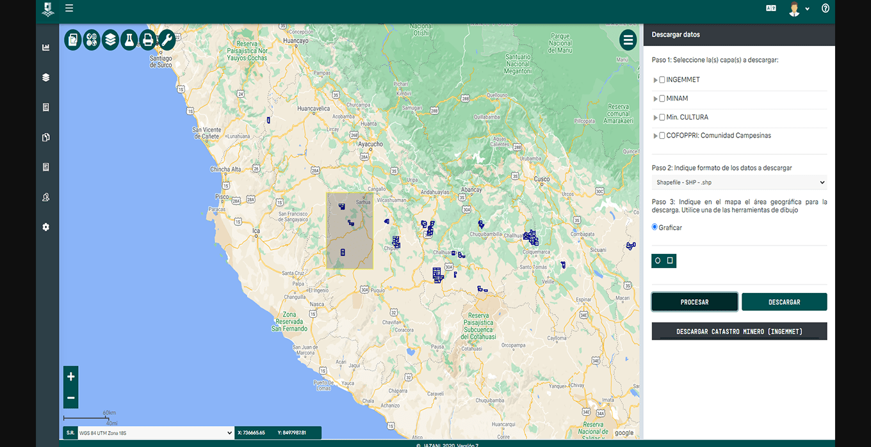Click the google attribution on the map
871x447 pixels.
(x=624, y=433)
